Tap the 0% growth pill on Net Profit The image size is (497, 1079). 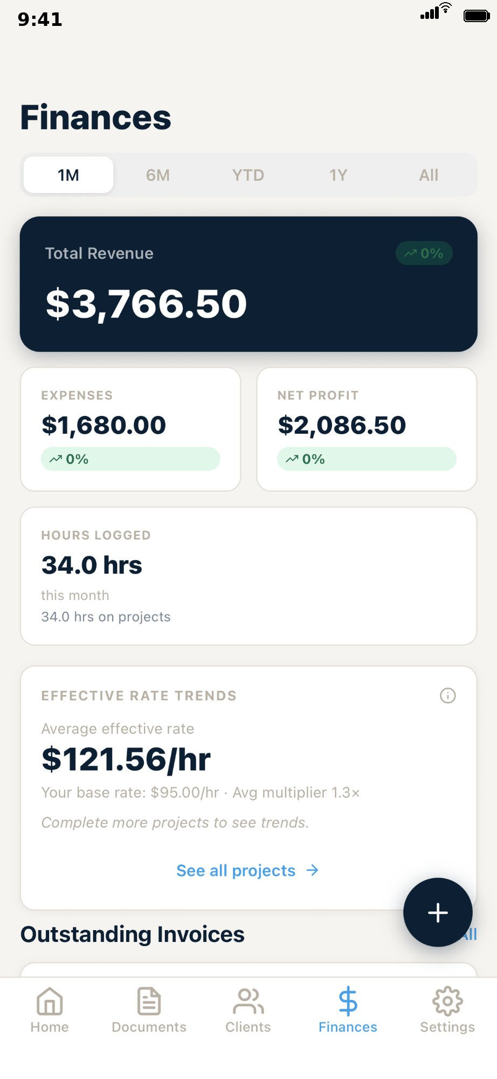click(367, 459)
